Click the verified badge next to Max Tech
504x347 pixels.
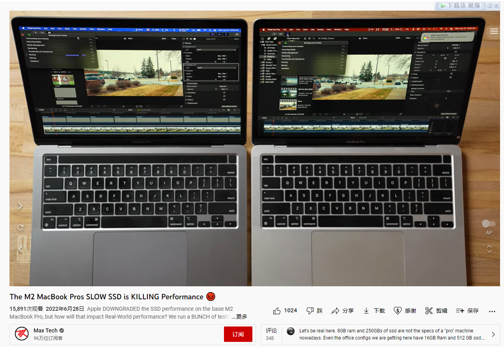pos(62,330)
